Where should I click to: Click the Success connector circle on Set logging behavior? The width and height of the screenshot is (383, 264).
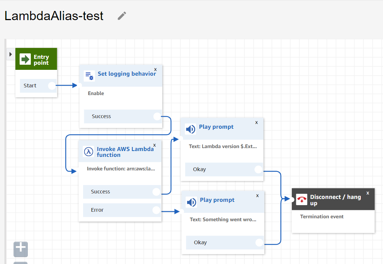coord(157,116)
